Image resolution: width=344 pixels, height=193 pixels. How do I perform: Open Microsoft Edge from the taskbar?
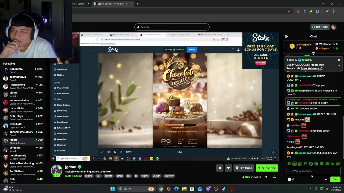pos(176,189)
